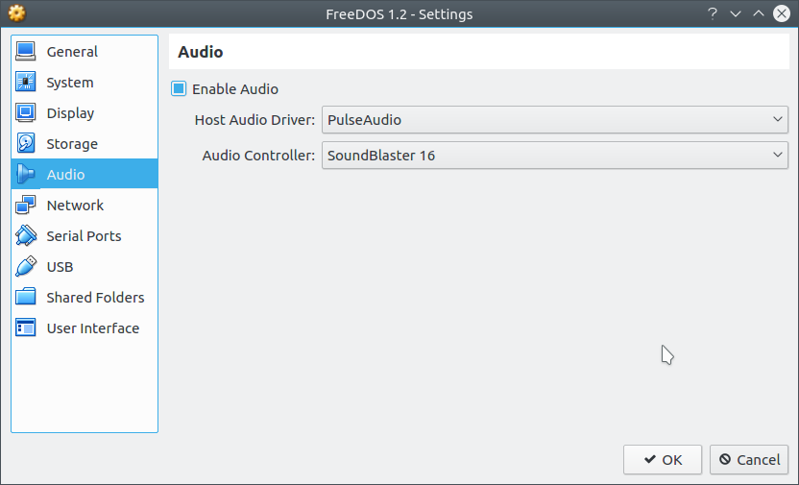
Task: Select the Shared Folders label text
Action: tap(95, 297)
